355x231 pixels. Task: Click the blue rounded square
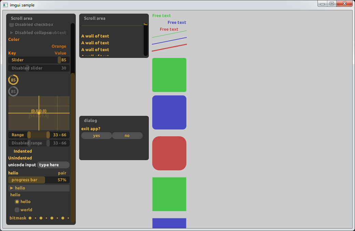pyautogui.click(x=169, y=112)
